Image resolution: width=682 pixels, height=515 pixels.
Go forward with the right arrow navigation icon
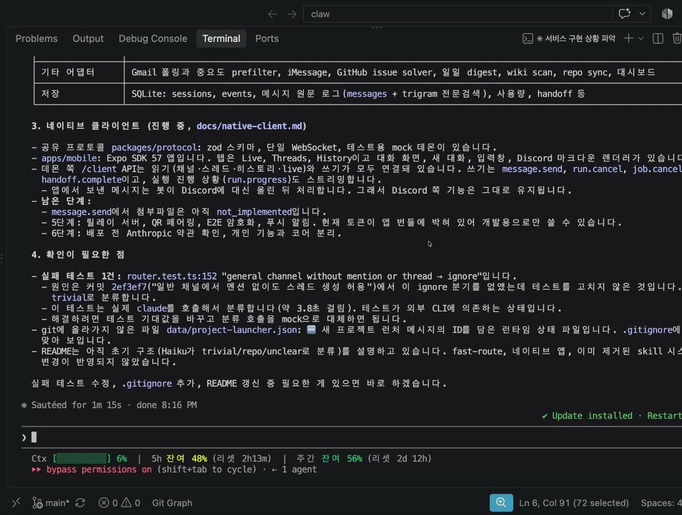point(292,14)
